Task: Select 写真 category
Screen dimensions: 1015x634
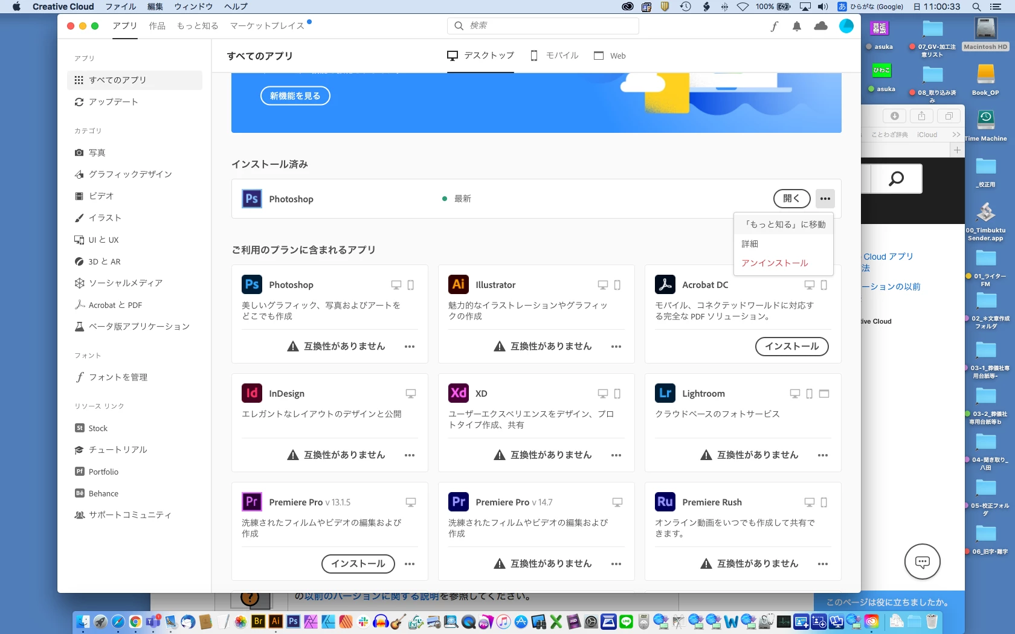Action: click(x=134, y=153)
